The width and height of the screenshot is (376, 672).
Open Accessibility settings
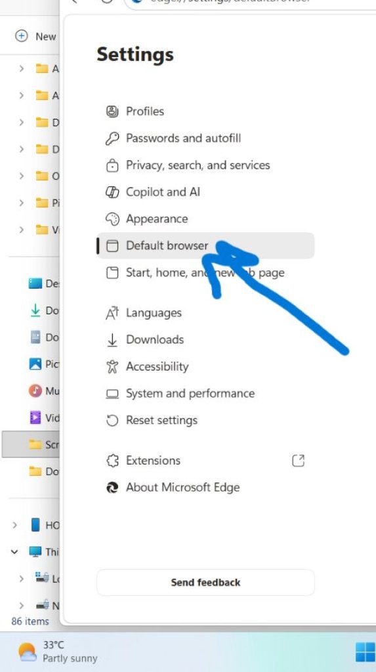click(x=205, y=366)
